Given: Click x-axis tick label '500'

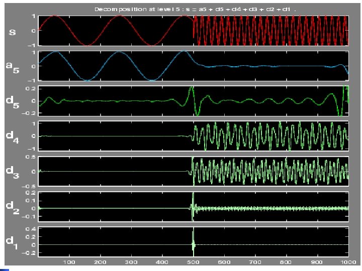Looking at the screenshot, I should (193, 262).
